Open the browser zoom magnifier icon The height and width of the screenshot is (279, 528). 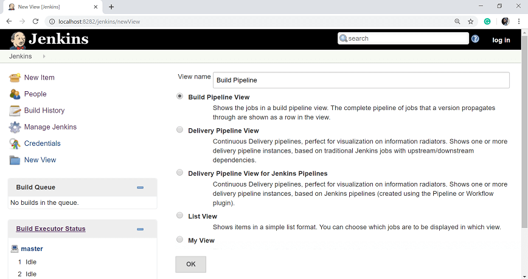(x=457, y=21)
